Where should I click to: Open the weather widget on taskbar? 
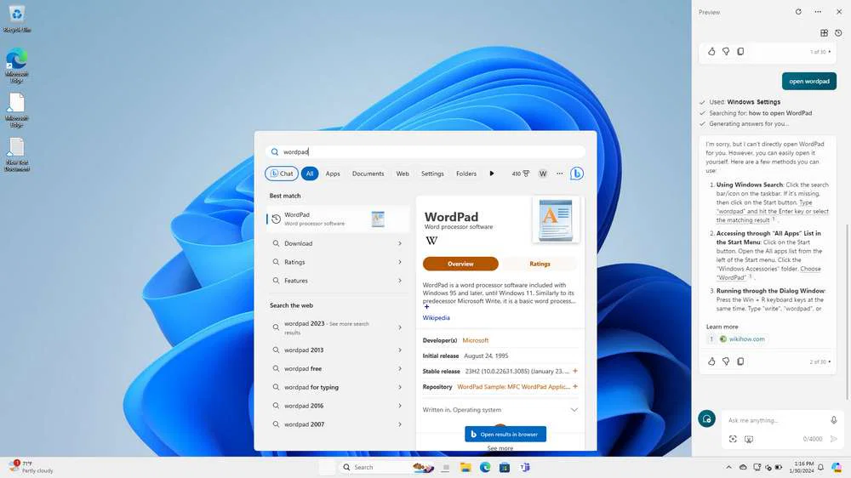point(31,467)
